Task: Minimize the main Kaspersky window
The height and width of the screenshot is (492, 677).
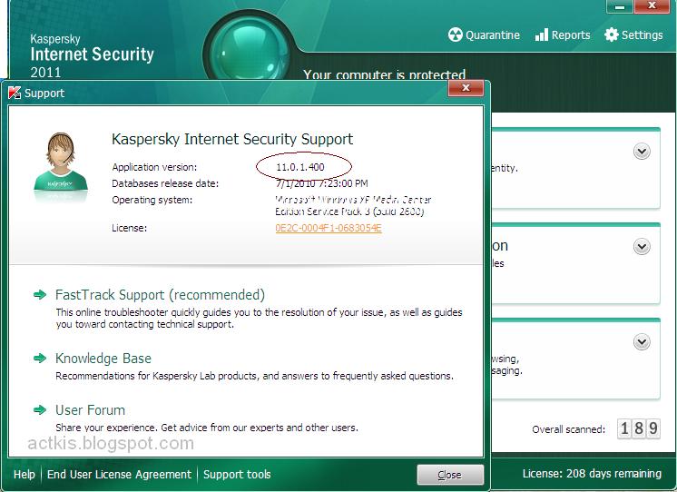Action: [620, 6]
